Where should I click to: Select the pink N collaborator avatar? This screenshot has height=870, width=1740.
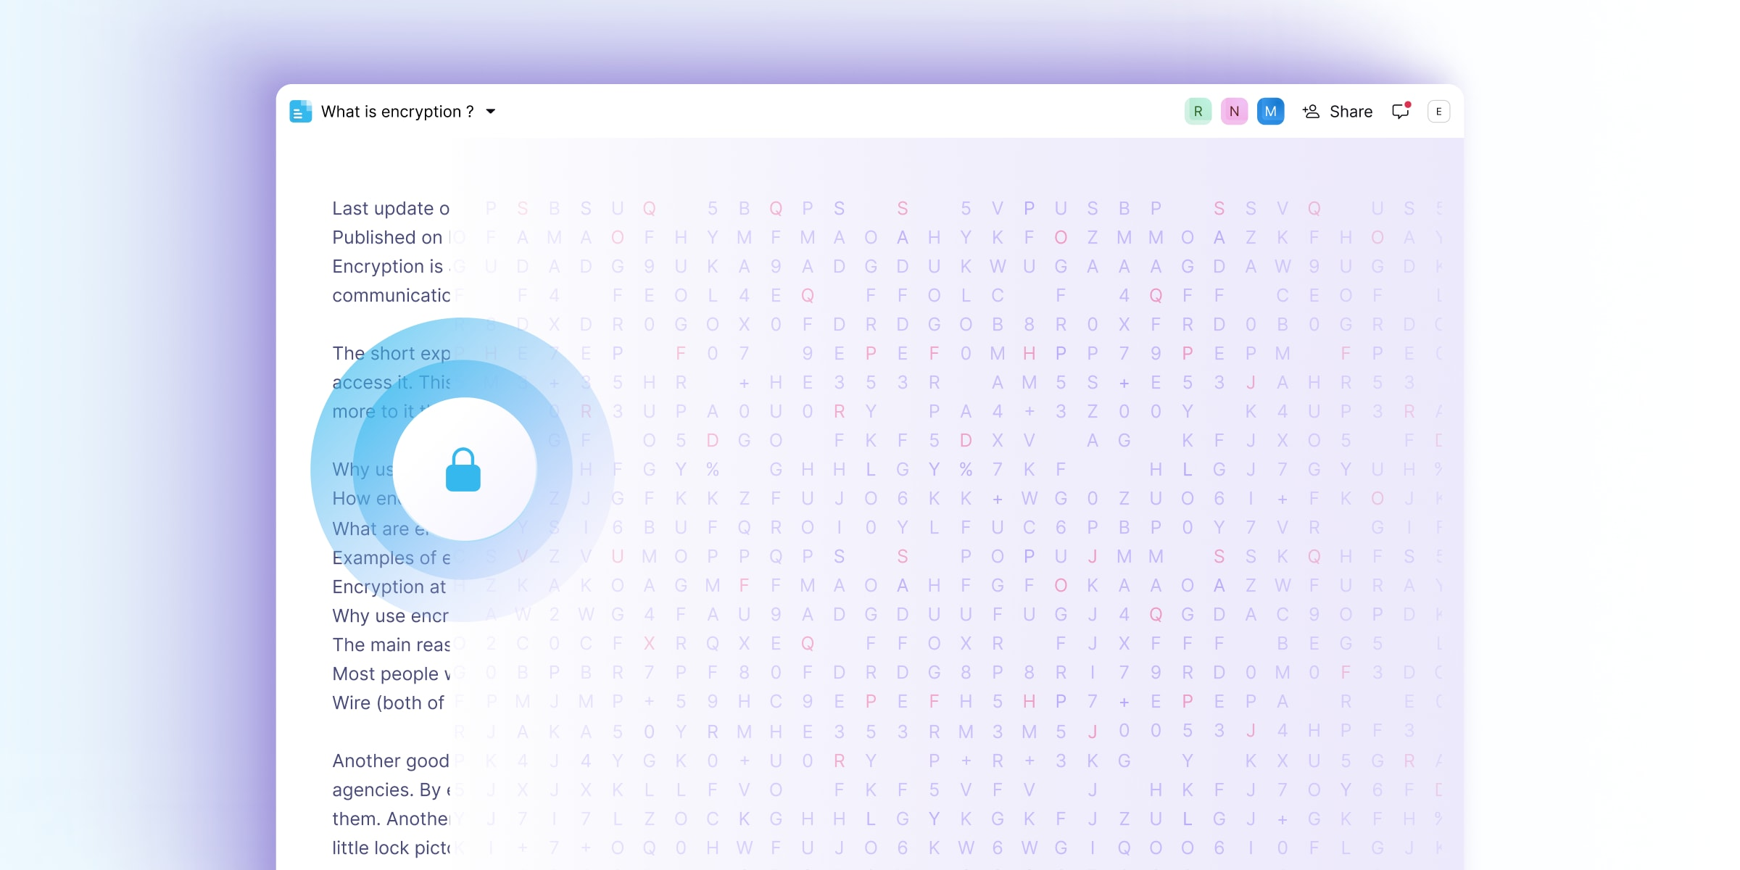point(1234,112)
